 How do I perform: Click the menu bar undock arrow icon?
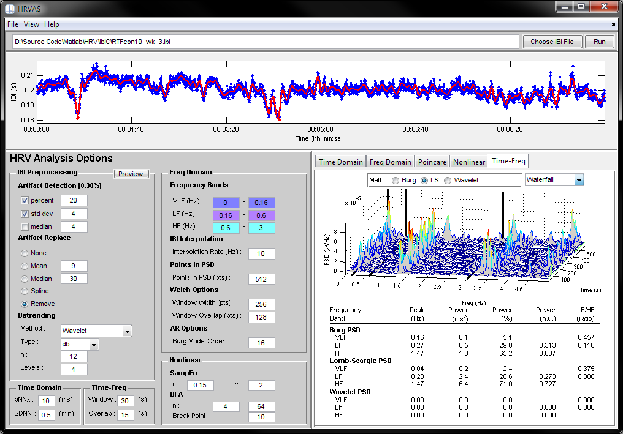click(x=613, y=25)
